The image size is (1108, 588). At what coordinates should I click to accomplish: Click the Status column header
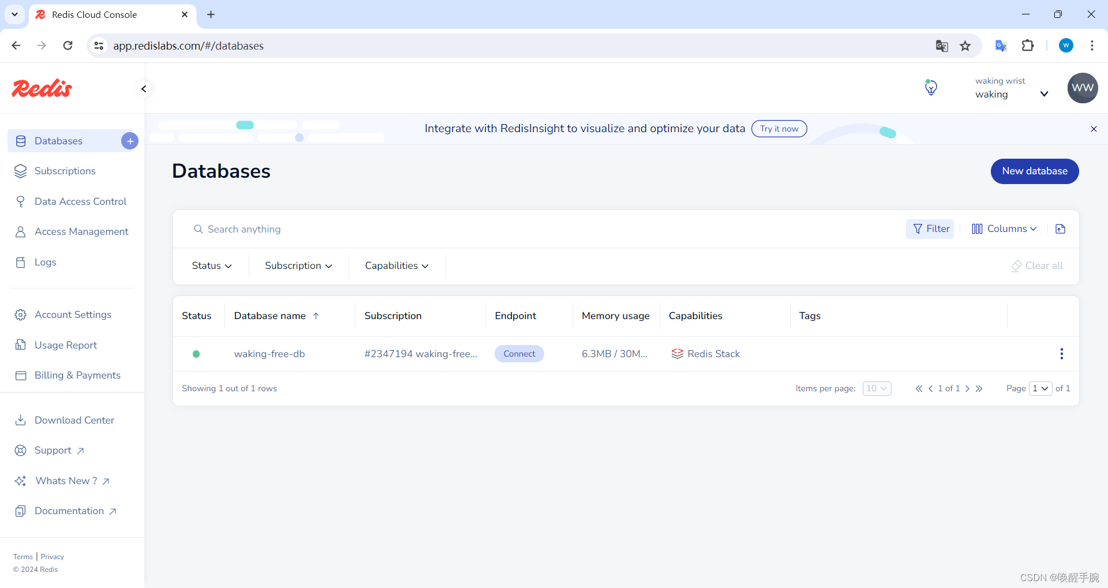[196, 316]
